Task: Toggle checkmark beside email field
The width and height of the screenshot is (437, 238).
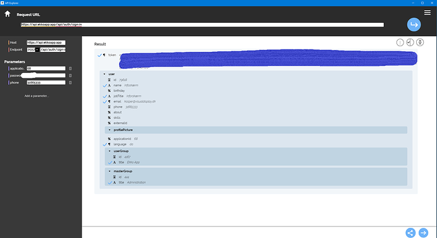Action: coord(104,102)
